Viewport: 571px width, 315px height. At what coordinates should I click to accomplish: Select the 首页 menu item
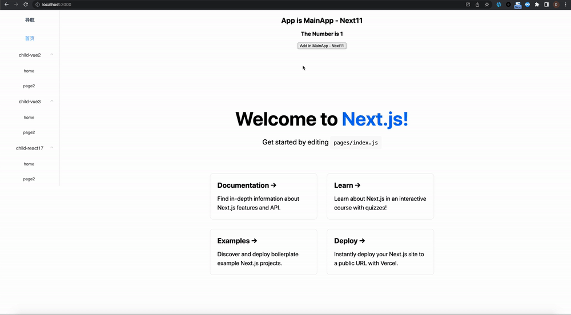pos(30,38)
